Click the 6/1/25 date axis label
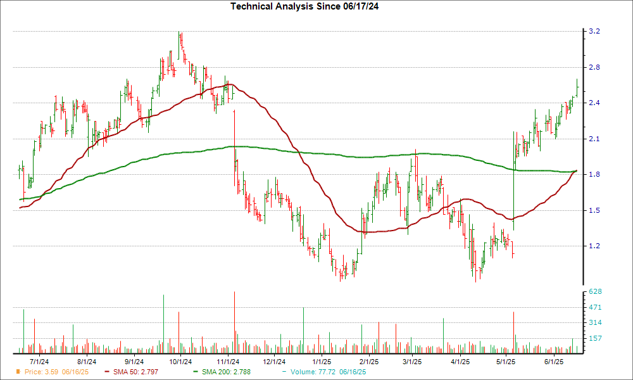 pos(553,362)
